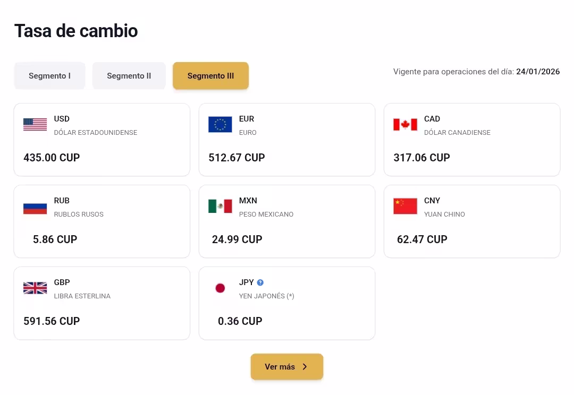574x395 pixels.
Task: Click the Japanese flag icon
Action: click(x=220, y=288)
